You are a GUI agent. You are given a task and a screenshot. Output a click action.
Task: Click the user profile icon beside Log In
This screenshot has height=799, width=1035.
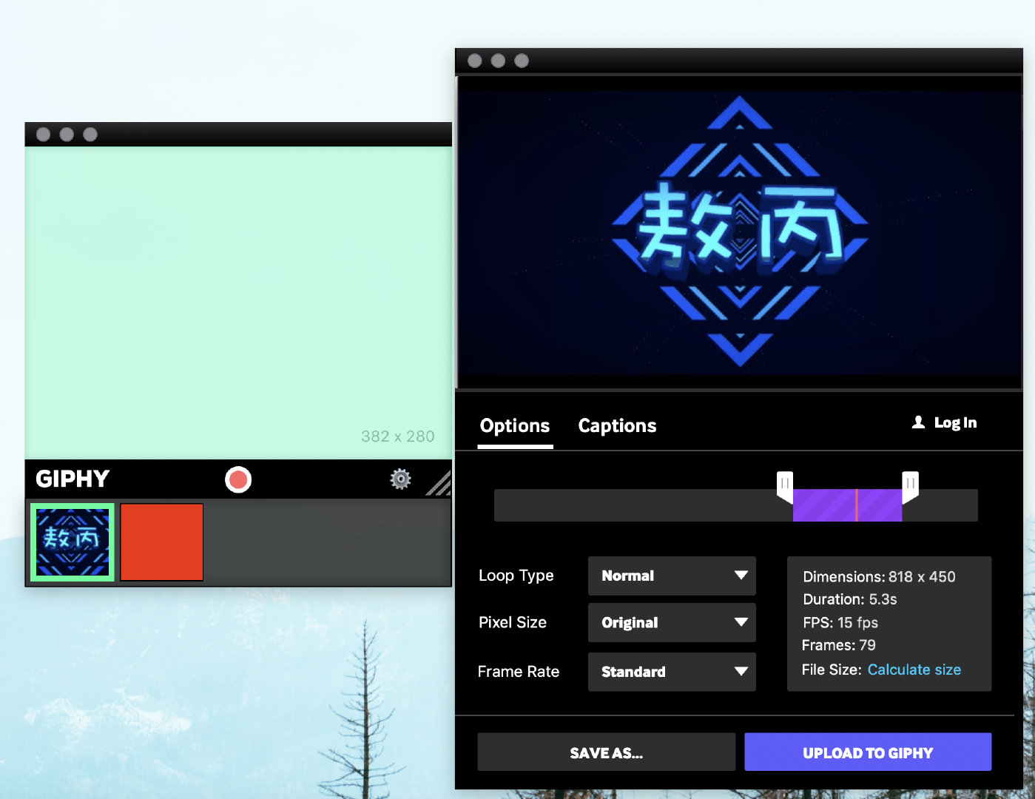pyautogui.click(x=918, y=422)
